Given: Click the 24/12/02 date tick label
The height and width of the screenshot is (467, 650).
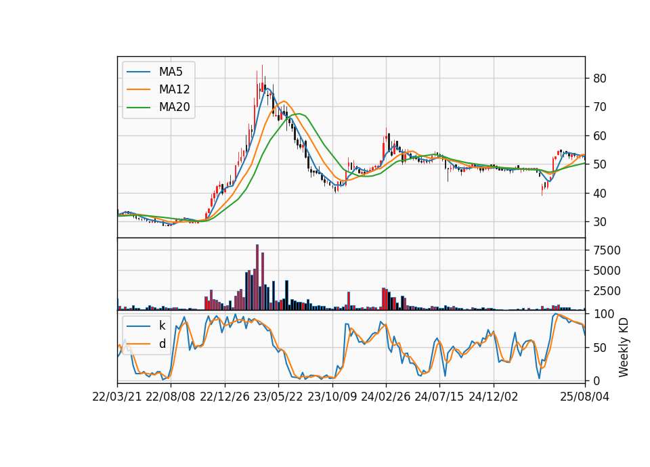Looking at the screenshot, I should pos(494,397).
